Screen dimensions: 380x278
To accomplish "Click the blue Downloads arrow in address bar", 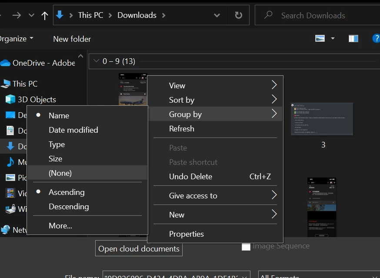I will tap(60, 15).
